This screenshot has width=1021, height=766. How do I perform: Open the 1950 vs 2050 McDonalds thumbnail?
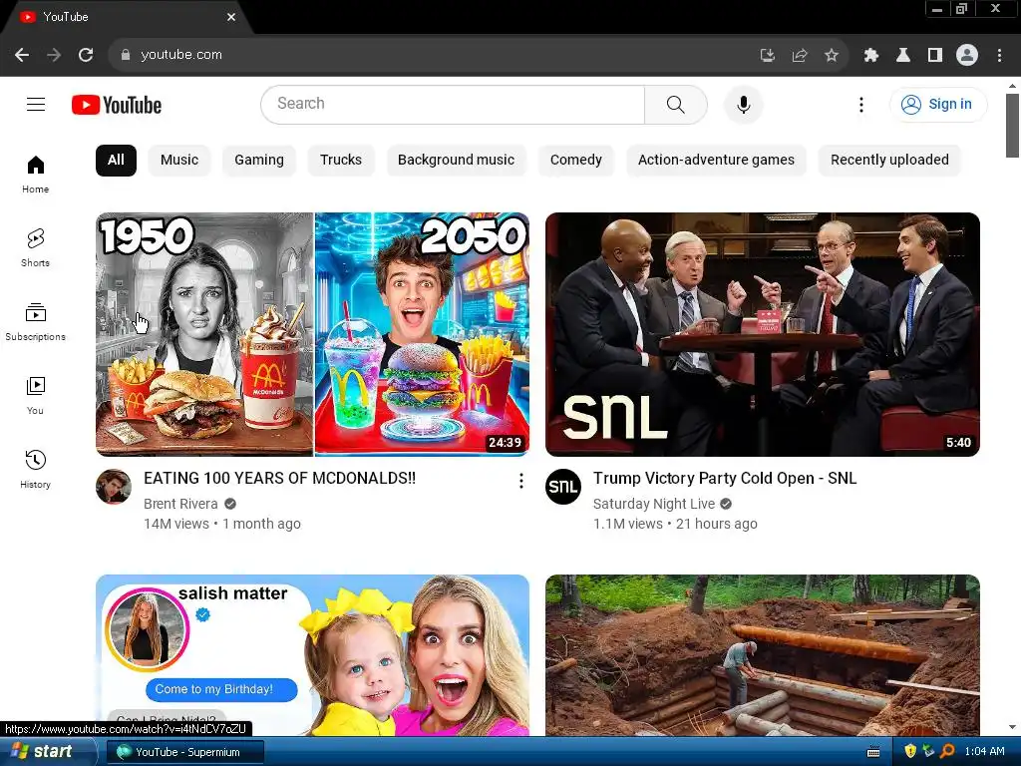coord(312,334)
